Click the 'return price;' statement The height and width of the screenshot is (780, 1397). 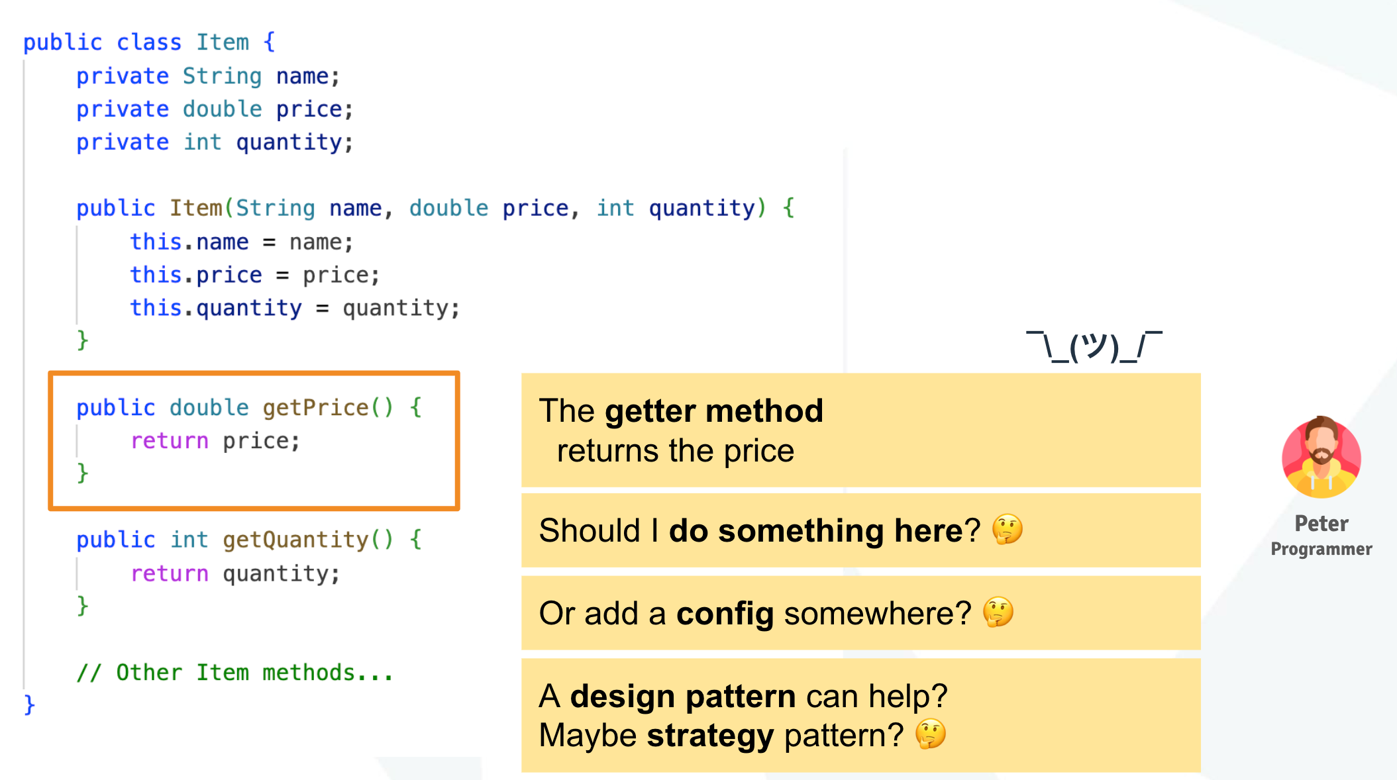pos(215,441)
